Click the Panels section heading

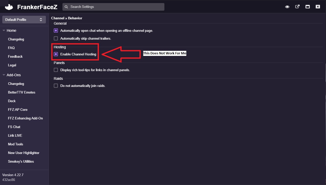pos(59,63)
